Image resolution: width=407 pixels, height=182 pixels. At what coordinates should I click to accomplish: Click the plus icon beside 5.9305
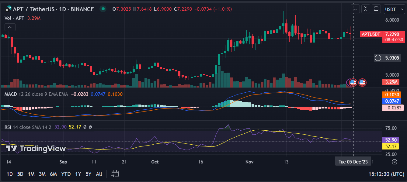[x=378, y=58]
